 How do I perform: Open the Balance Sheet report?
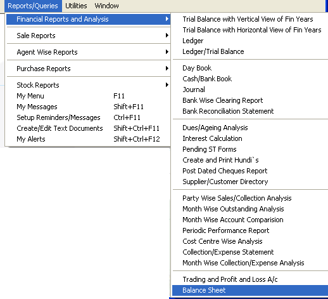click(x=250, y=290)
